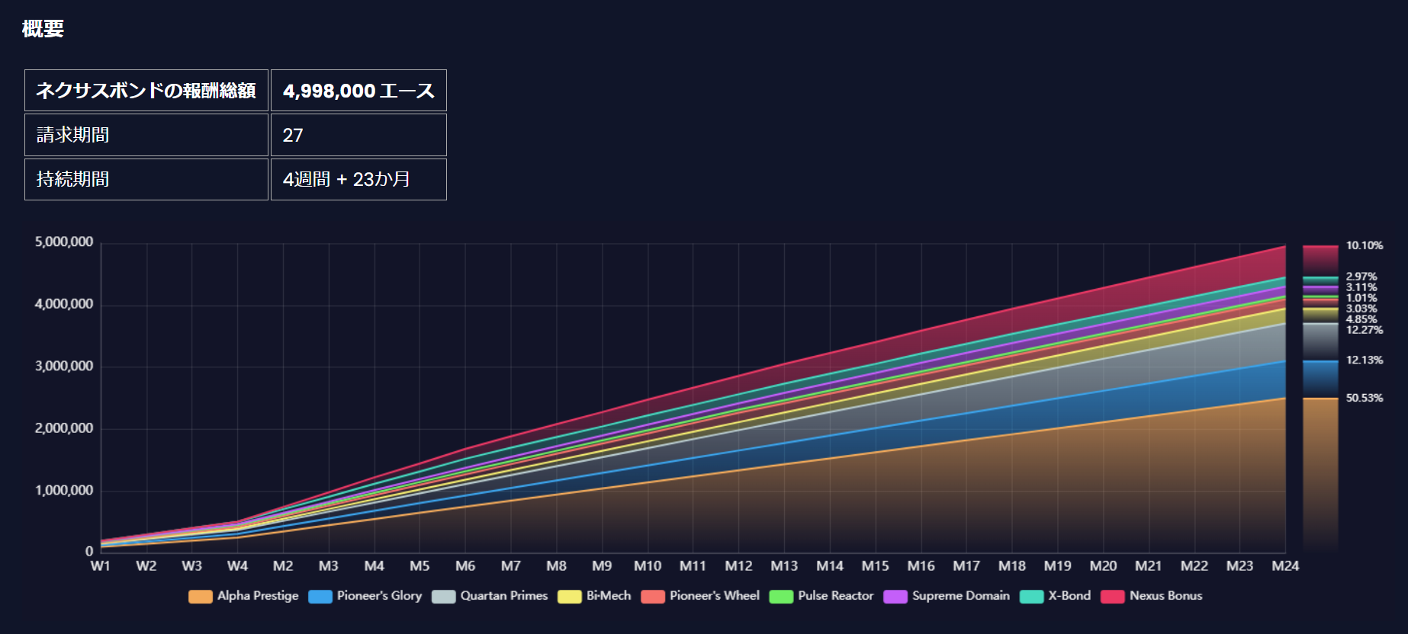1408x634 pixels.
Task: Hide the Pioneer's Glory series via label
Action: [379, 596]
